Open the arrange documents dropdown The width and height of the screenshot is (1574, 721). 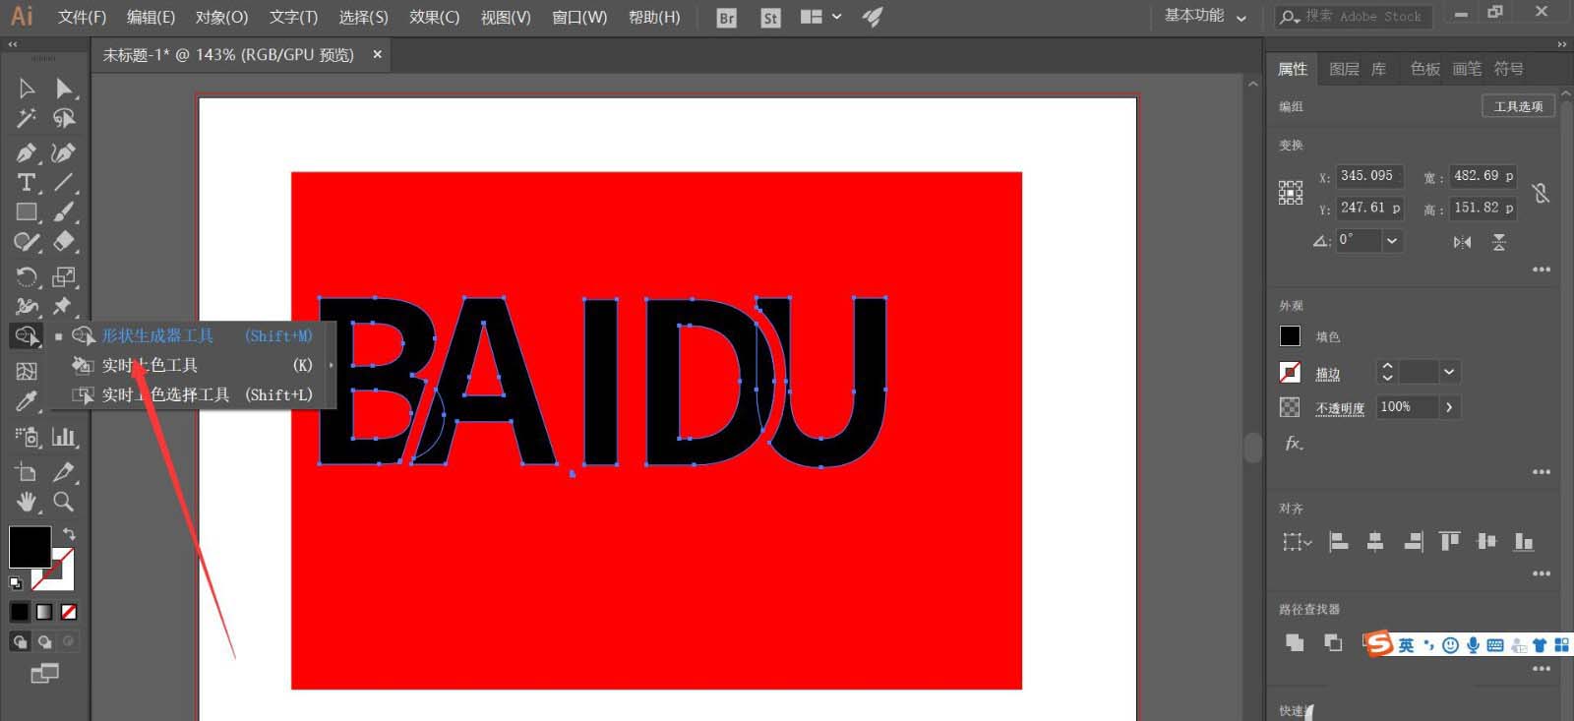click(x=820, y=17)
